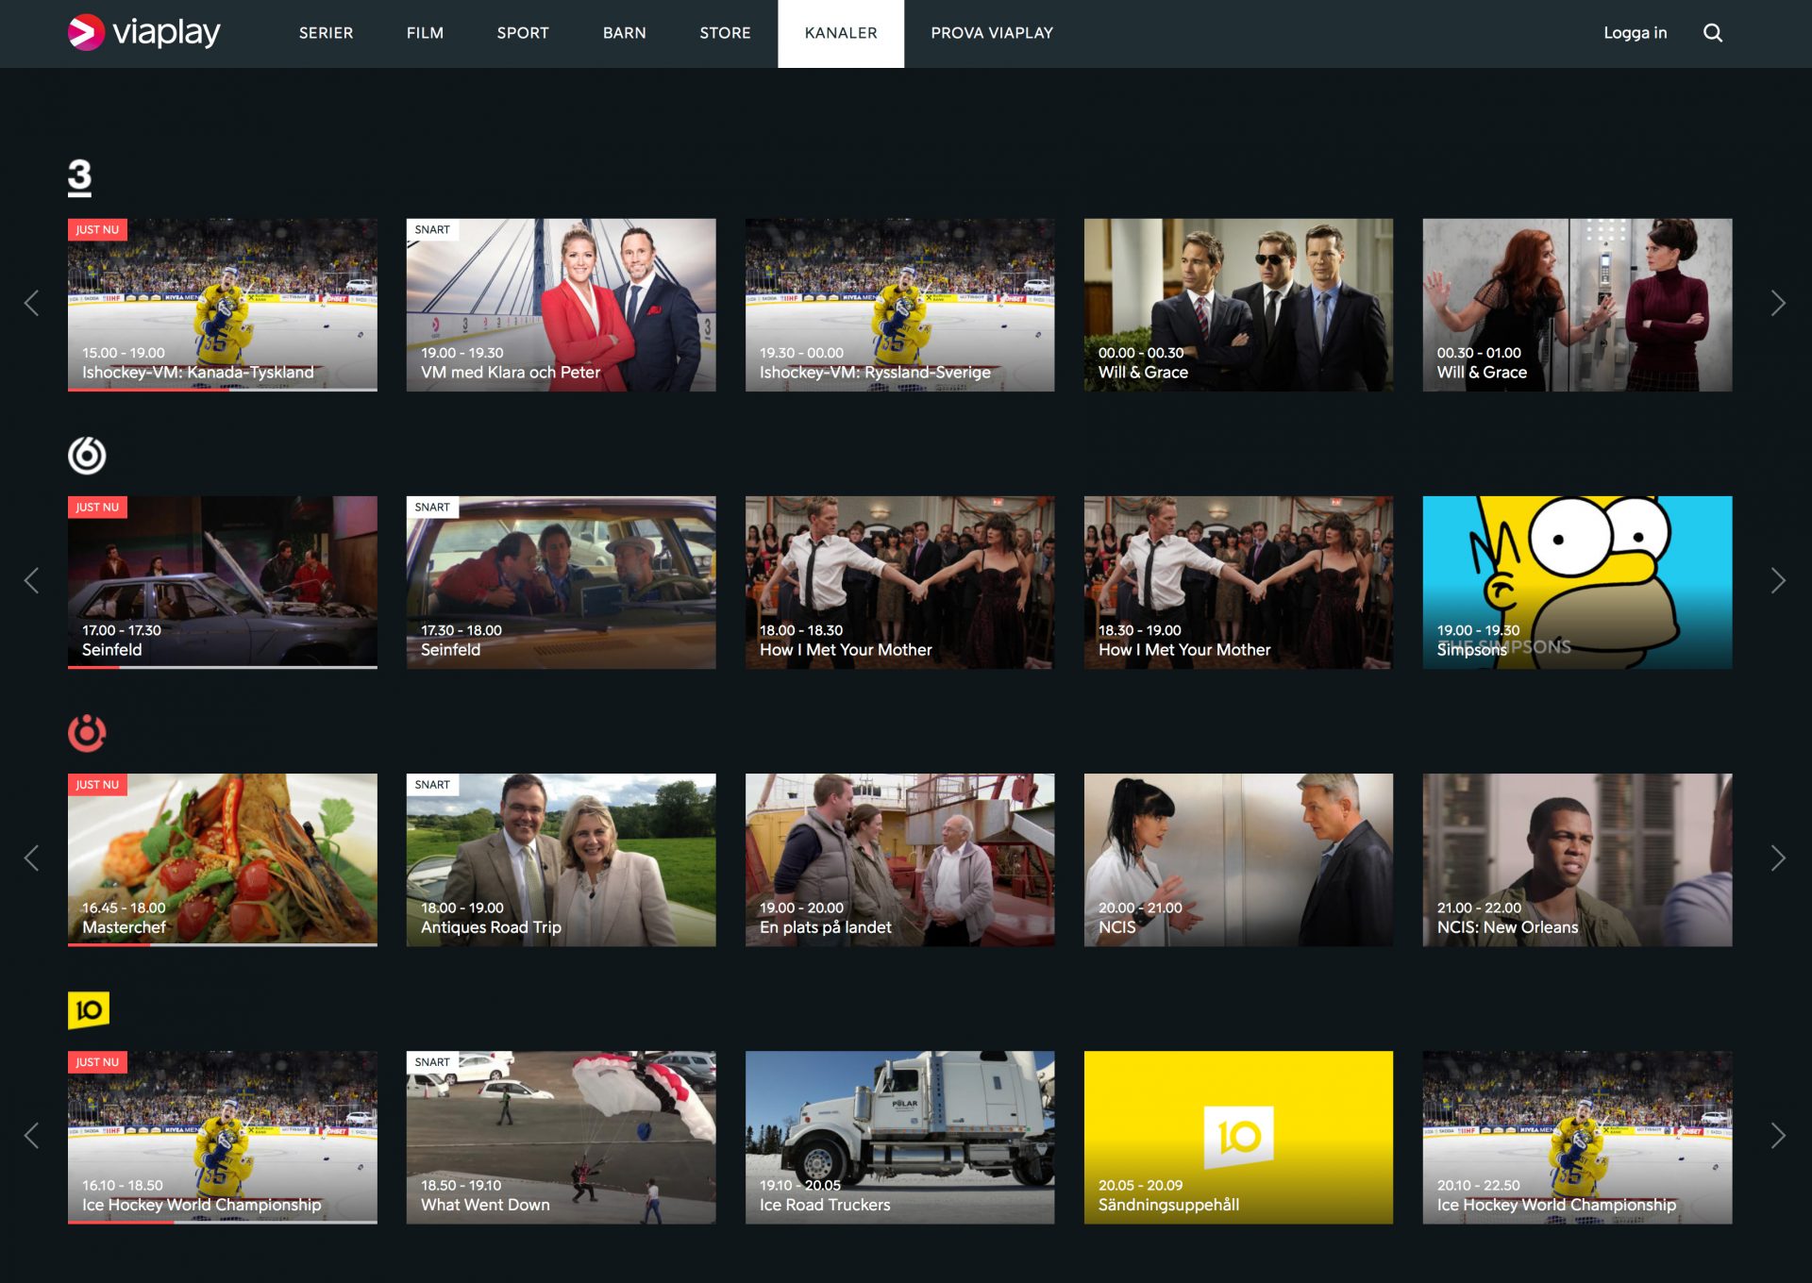This screenshot has height=1283, width=1812.
Task: Show next programs in TV10 row
Action: (x=1779, y=1136)
